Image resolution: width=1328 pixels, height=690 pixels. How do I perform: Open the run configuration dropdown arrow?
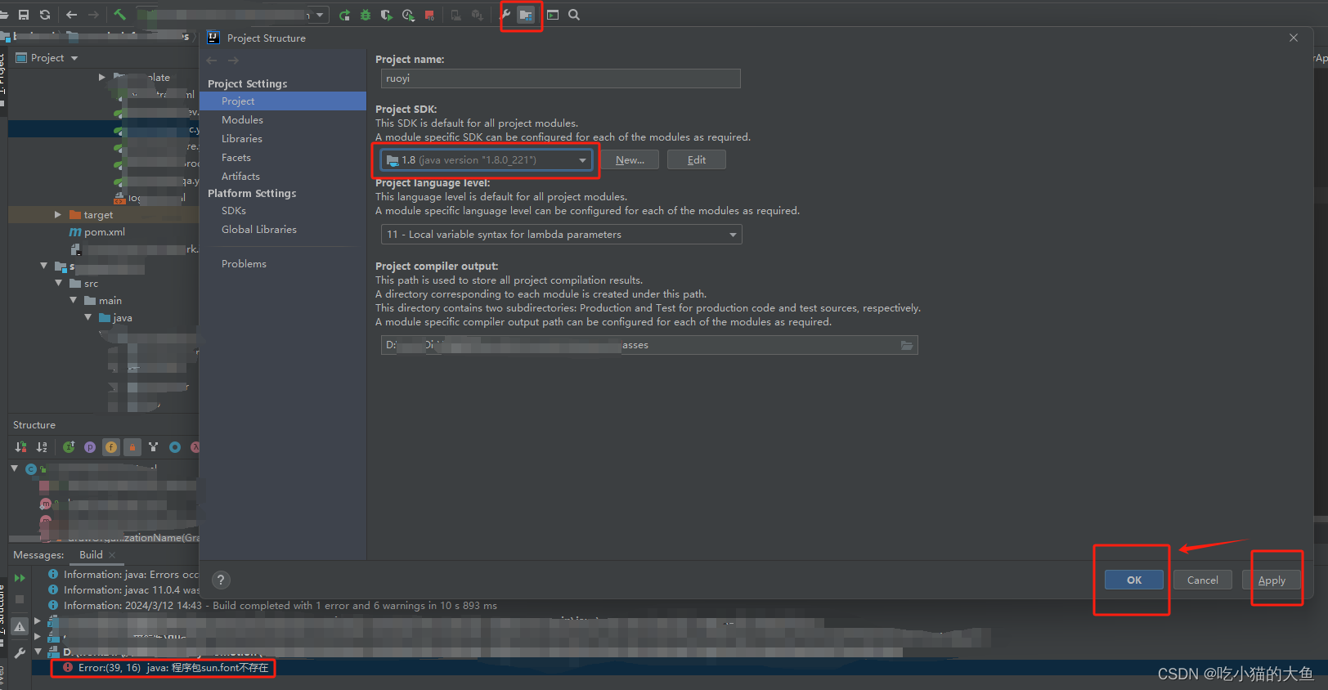[319, 15]
